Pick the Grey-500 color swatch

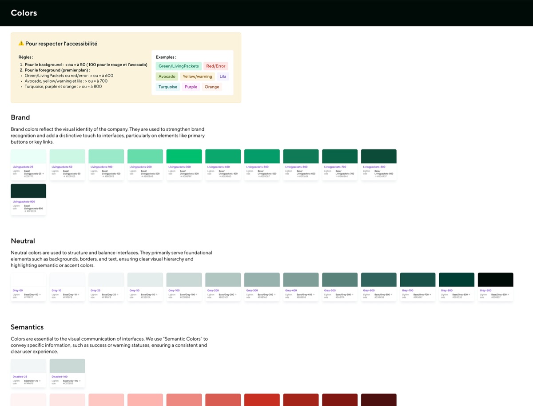click(340, 280)
